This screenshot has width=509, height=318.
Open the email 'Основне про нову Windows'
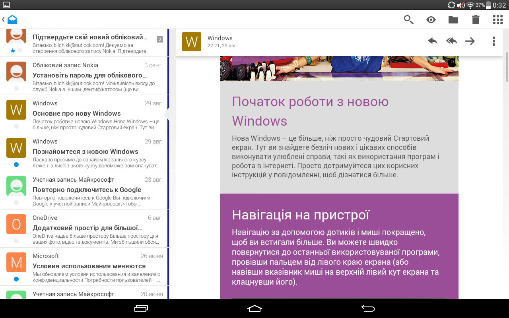tap(84, 114)
